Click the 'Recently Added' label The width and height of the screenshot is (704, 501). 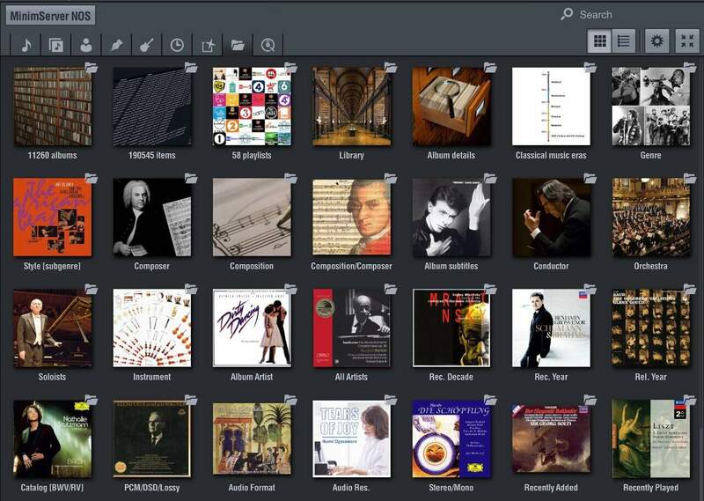click(550, 488)
